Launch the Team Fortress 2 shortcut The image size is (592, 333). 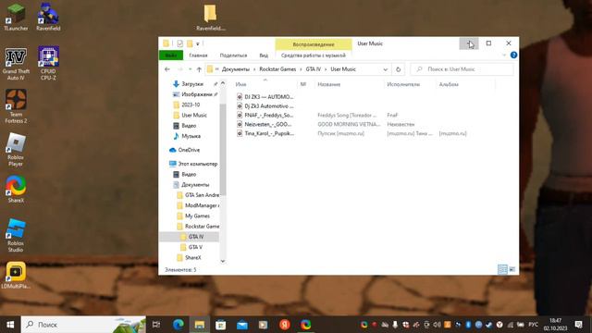[16, 106]
